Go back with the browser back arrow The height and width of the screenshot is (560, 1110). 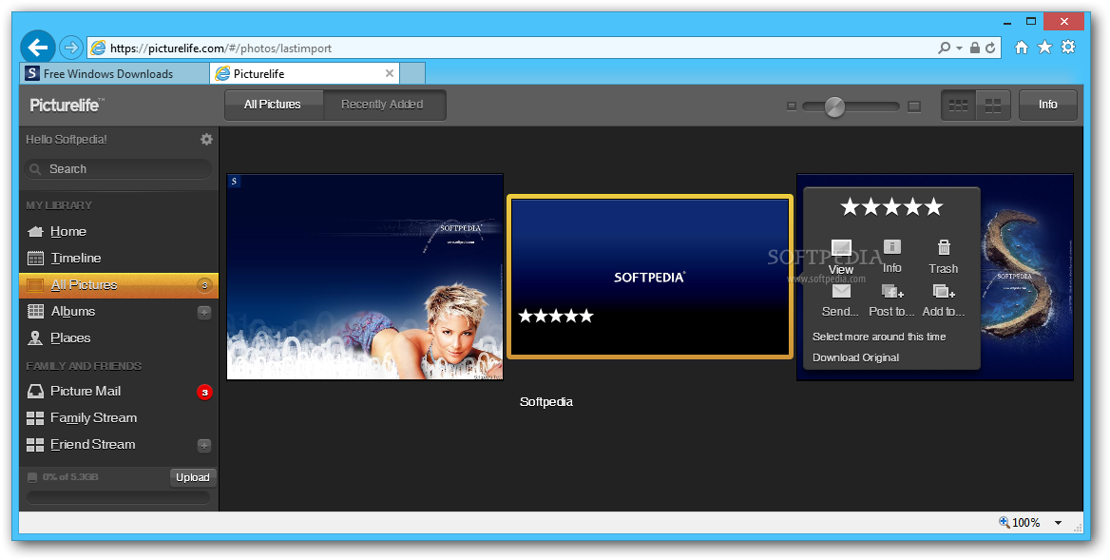(x=37, y=48)
